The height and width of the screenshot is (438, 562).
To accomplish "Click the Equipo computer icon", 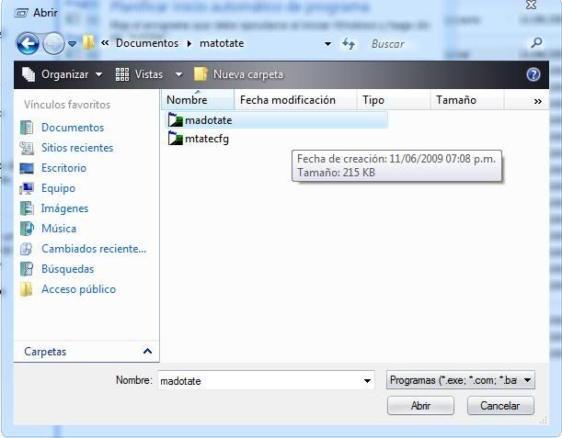I will click(x=27, y=188).
